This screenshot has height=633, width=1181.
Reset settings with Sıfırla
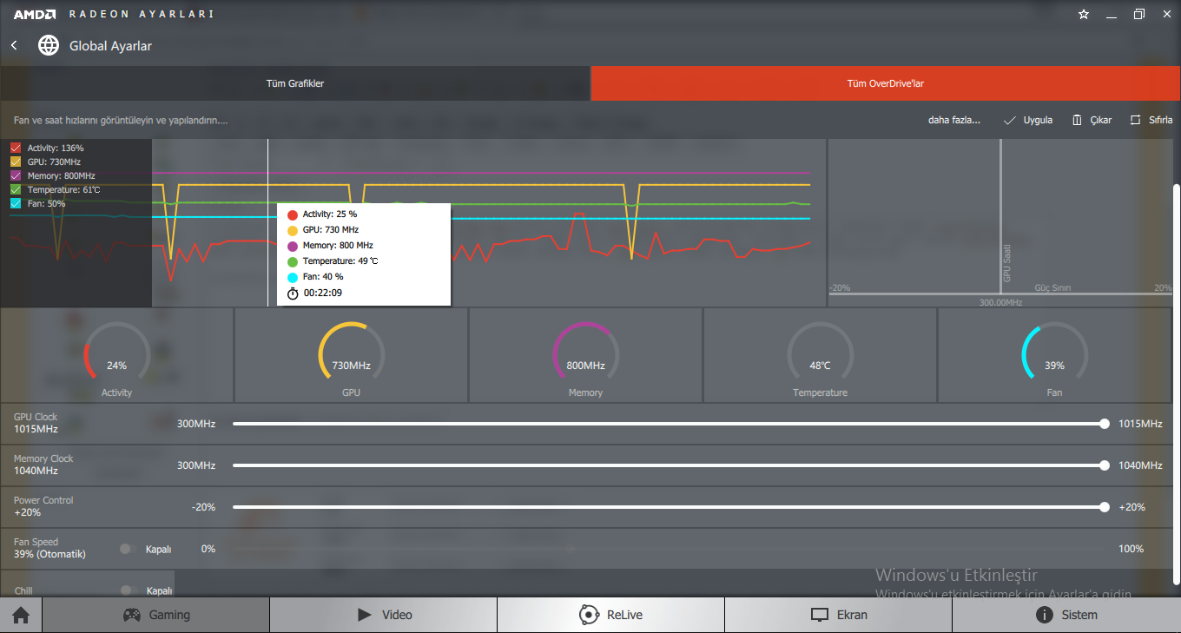point(1151,120)
